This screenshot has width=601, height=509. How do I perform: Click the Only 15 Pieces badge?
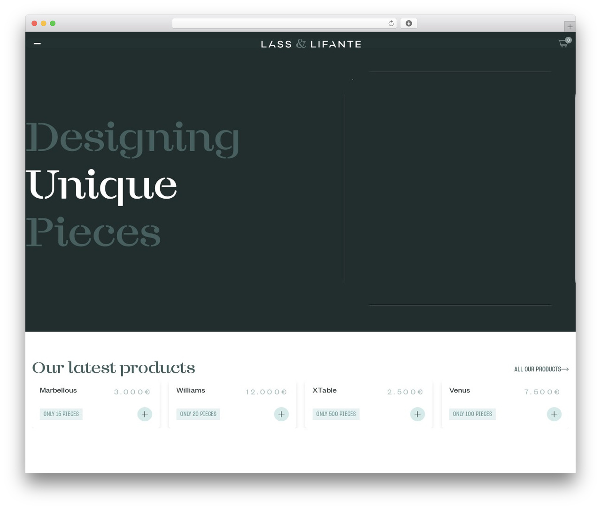(61, 414)
